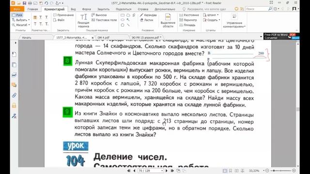Viewport: 310px width, 174px height.
Task: Open a file with the folder icon
Action: click(19, 3)
